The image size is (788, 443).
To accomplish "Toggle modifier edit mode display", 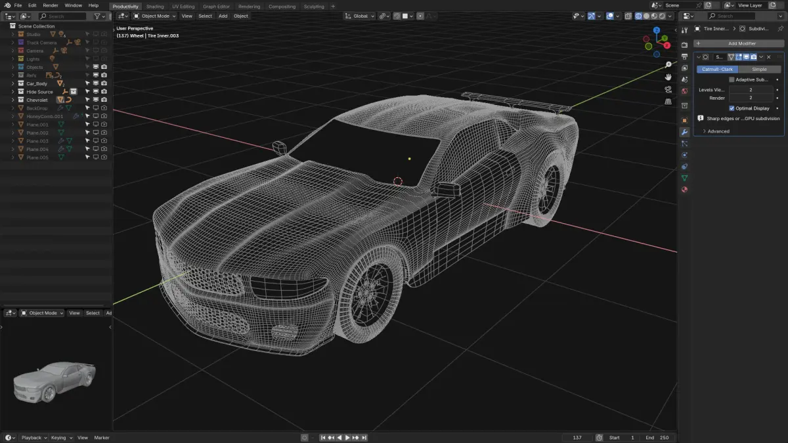I will (738, 57).
